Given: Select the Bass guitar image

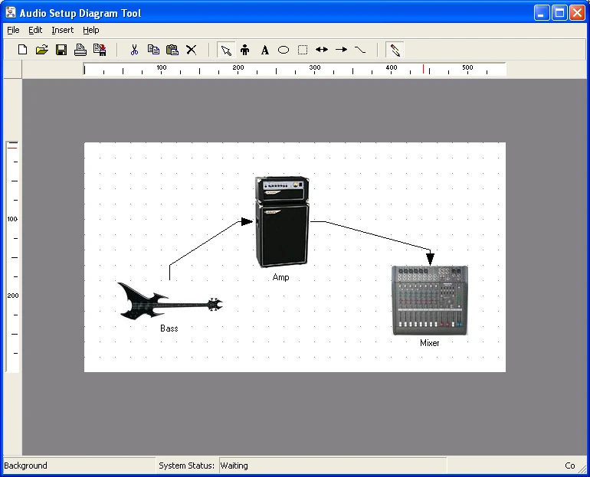Looking at the screenshot, I should [x=170, y=301].
